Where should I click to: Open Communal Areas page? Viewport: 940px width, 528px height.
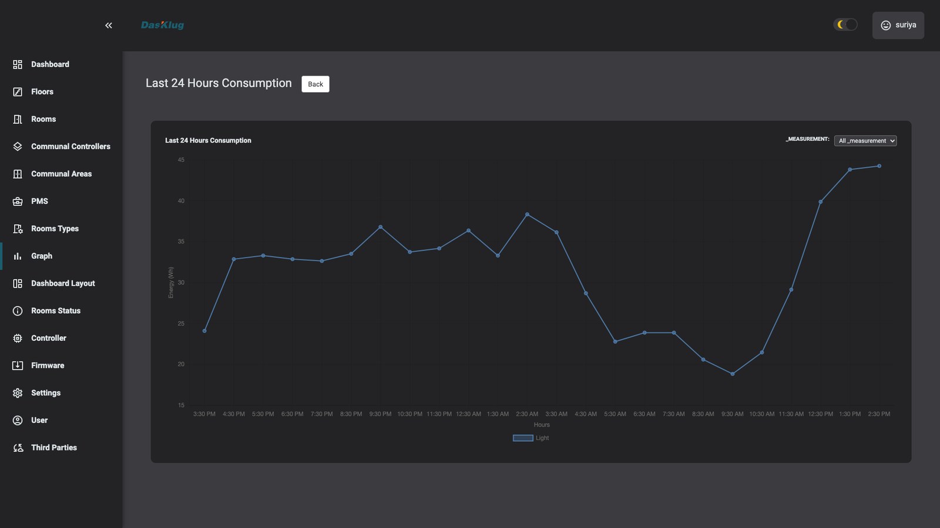pyautogui.click(x=61, y=174)
